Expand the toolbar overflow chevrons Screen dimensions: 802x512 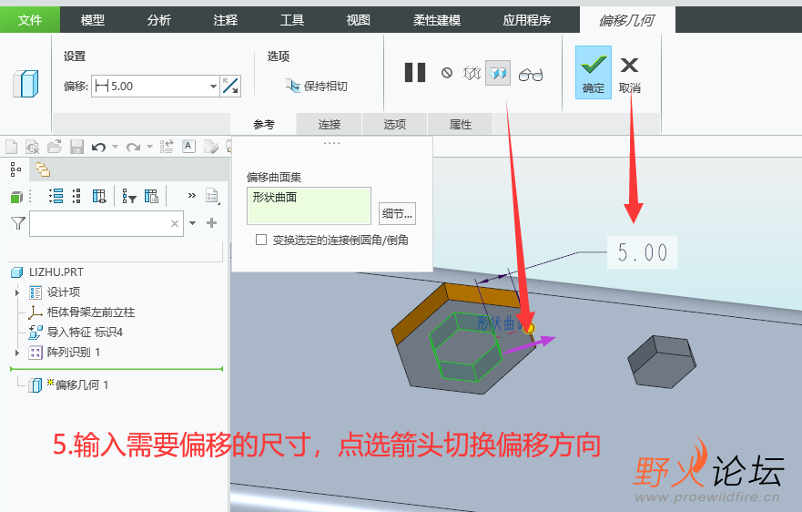[x=192, y=195]
